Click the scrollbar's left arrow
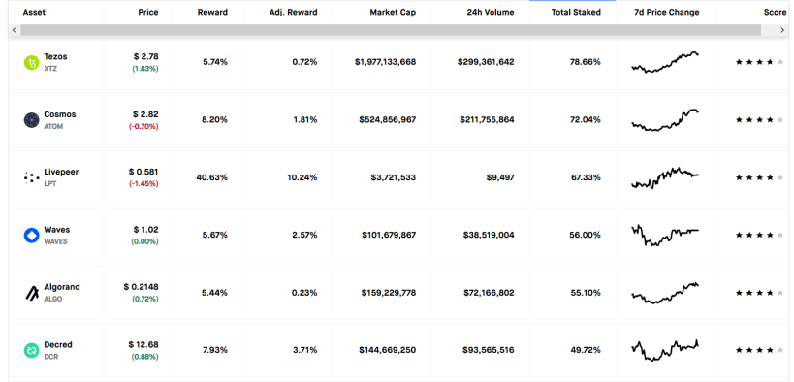Image resolution: width=794 pixels, height=382 pixels. pos(15,30)
